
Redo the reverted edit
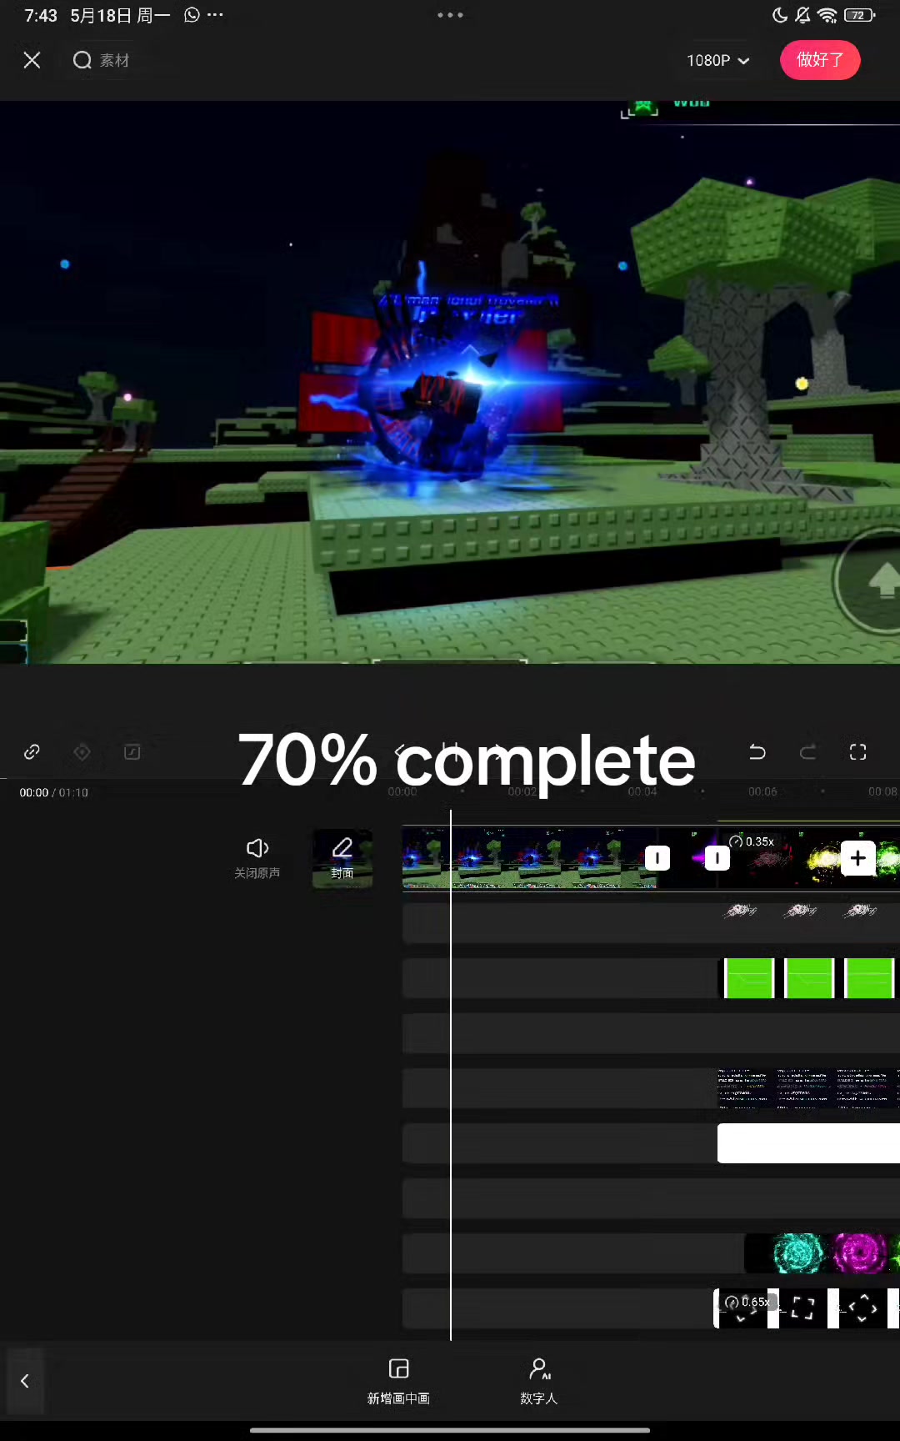click(x=807, y=752)
